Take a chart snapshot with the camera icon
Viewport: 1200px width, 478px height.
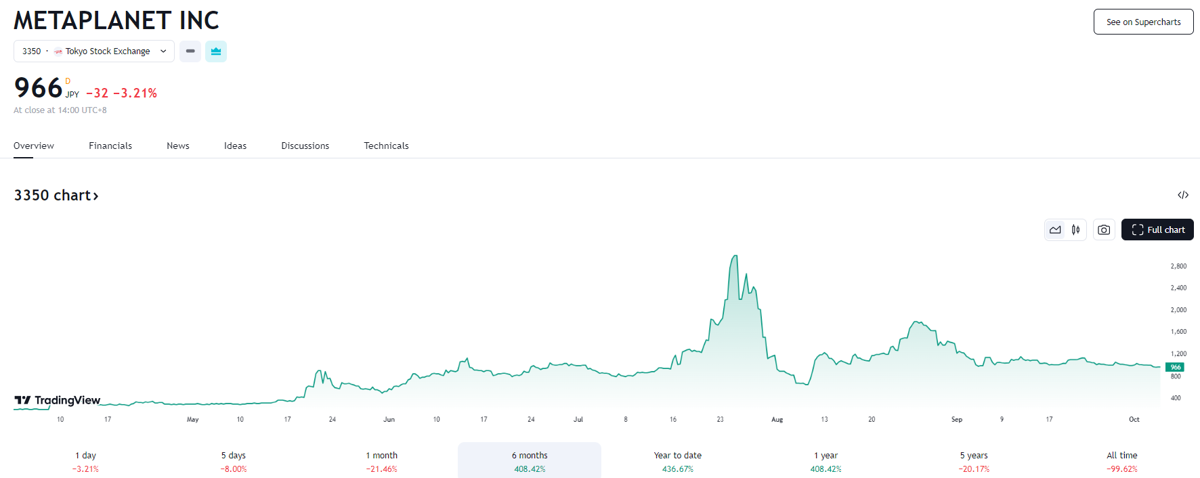(1104, 230)
